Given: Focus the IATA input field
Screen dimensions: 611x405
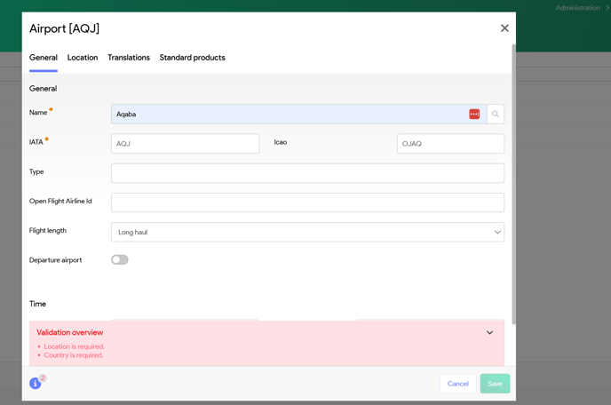Looking at the screenshot, I should click(185, 143).
